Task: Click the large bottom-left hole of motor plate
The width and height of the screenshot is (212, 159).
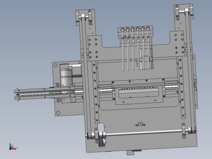Action: point(58,113)
